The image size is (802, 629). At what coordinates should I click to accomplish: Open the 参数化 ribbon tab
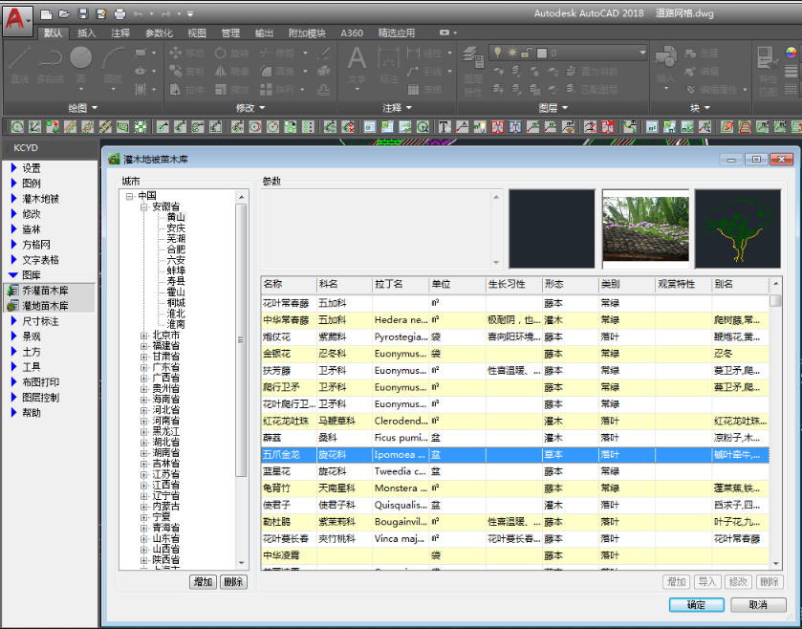pos(159,33)
